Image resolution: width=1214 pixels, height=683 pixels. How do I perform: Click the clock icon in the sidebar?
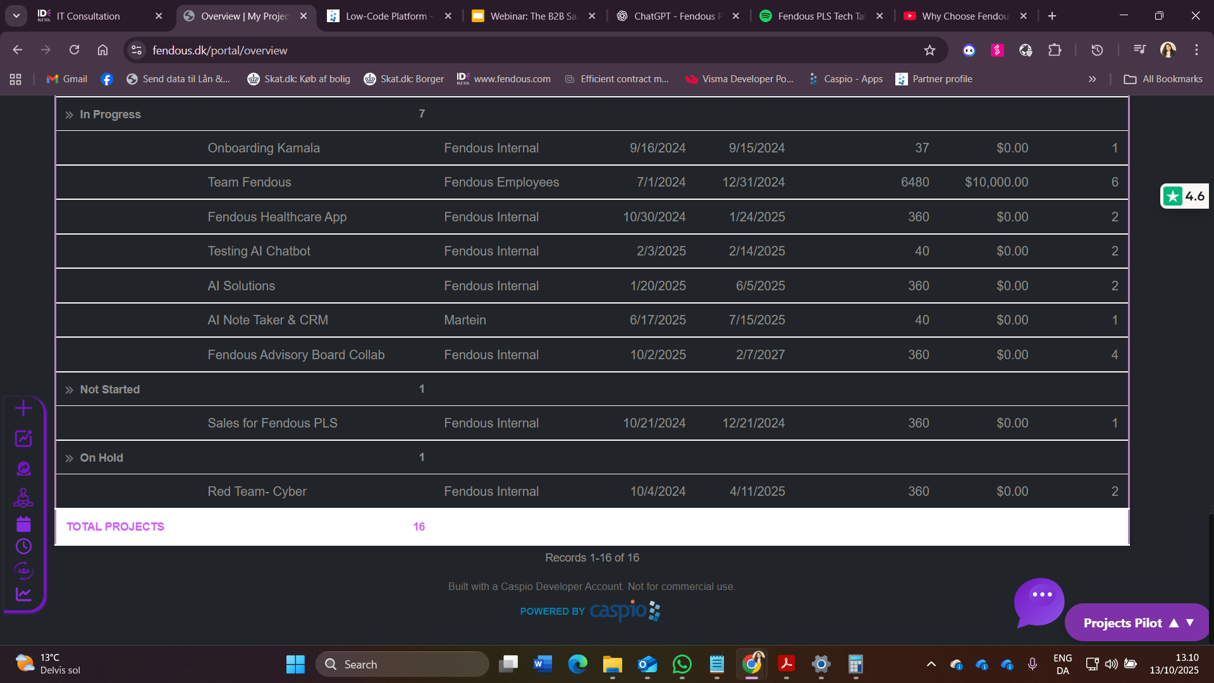click(23, 546)
